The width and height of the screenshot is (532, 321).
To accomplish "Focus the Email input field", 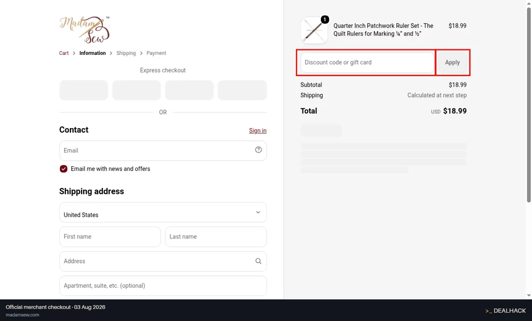I will (x=163, y=150).
